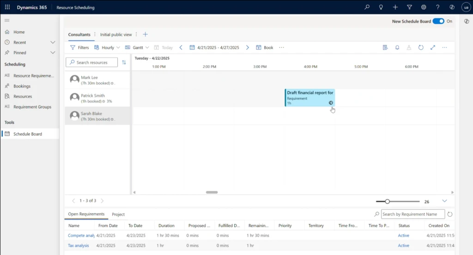This screenshot has width=473, height=255.
Task: Go to next date range arrow
Action: [248, 48]
